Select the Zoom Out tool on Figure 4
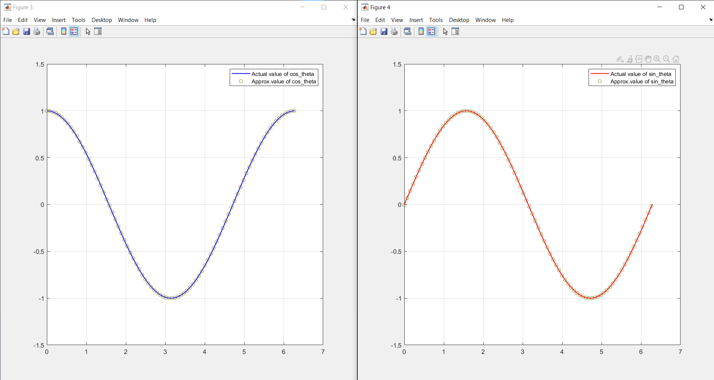 [x=667, y=59]
